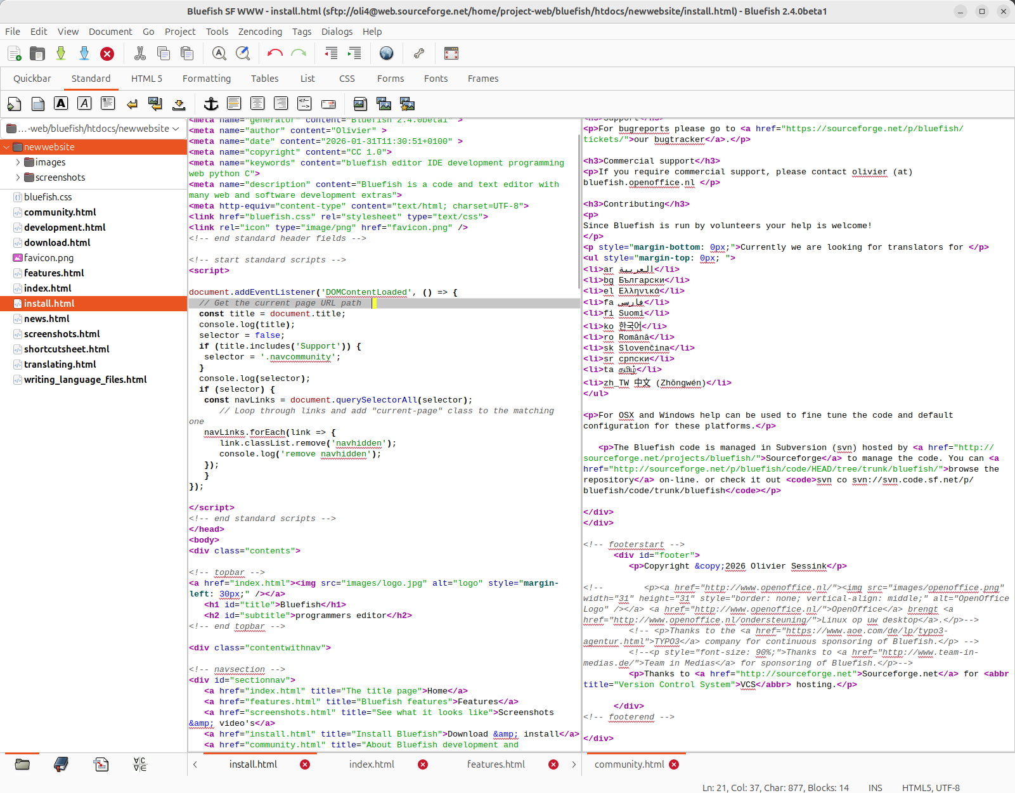Click the Italic text icon

[x=84, y=104]
